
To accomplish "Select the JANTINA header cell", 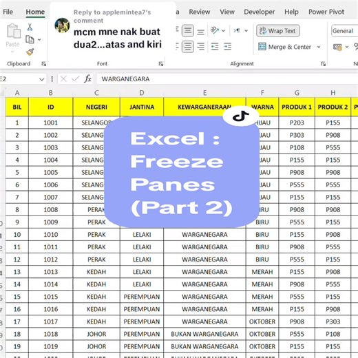I will pos(142,107).
